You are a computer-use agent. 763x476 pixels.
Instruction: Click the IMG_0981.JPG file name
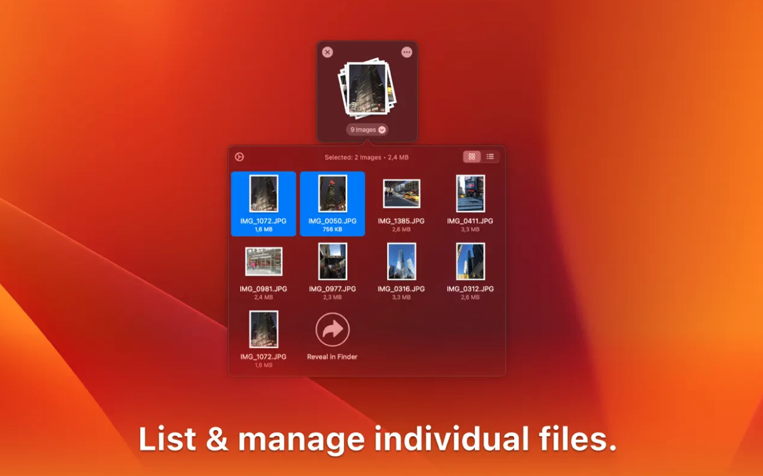pos(264,289)
